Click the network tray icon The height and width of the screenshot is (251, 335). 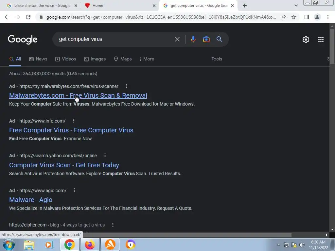point(286,245)
